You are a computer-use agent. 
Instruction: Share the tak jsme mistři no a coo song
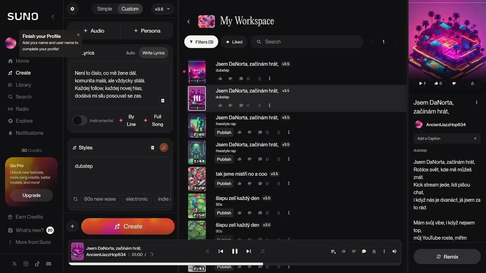[x=279, y=184]
